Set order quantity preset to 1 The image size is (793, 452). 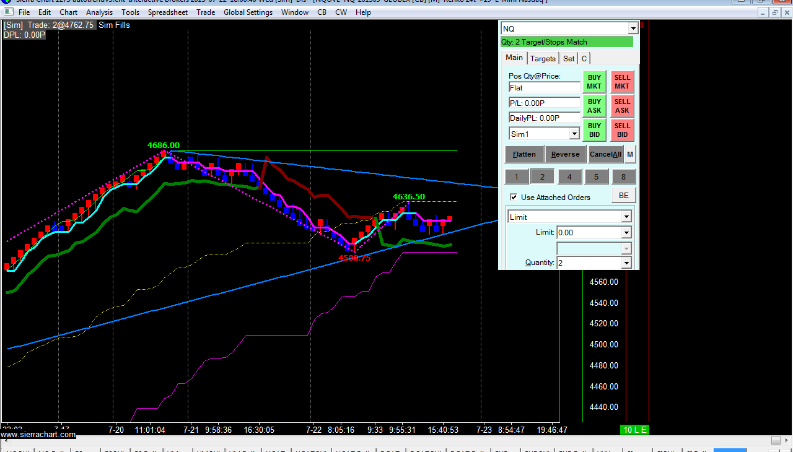click(517, 177)
